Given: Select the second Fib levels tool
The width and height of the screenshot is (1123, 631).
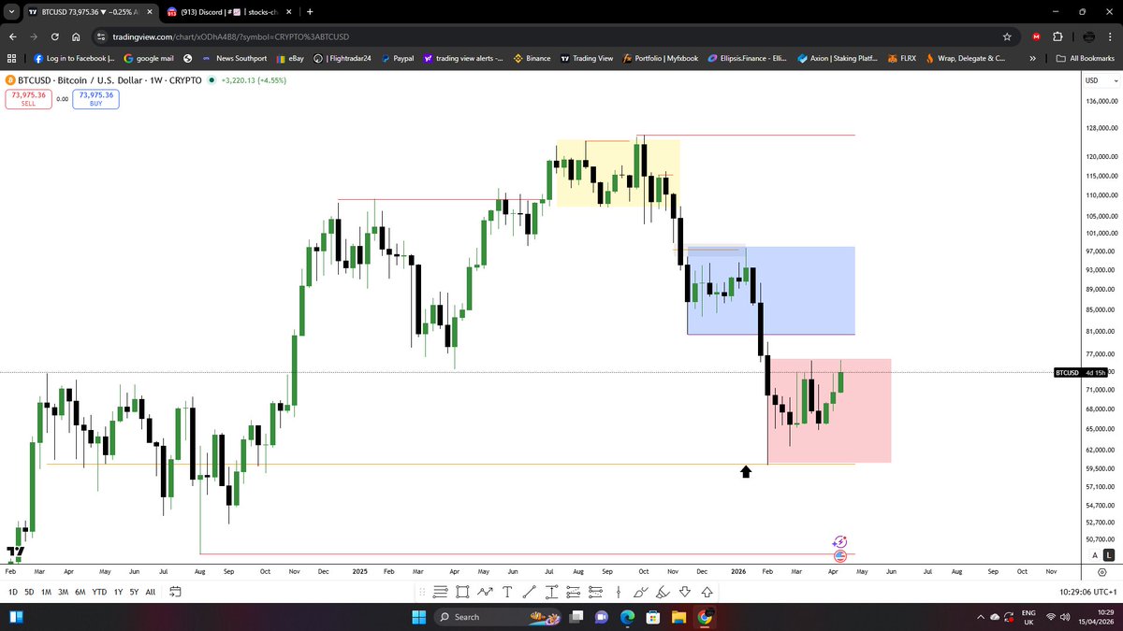Looking at the screenshot, I should pyautogui.click(x=595, y=592).
